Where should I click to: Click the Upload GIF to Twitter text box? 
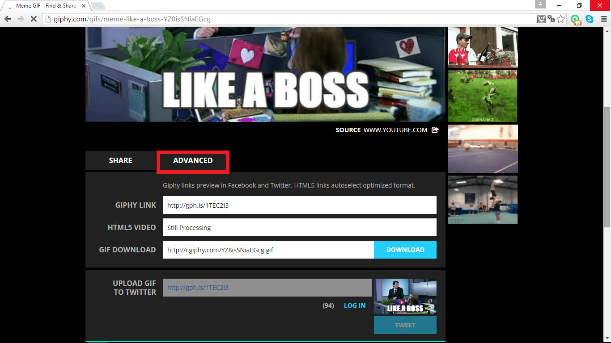pos(267,288)
